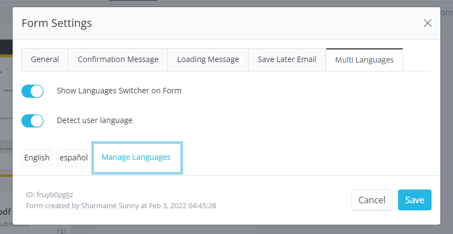Go to the Loading Message tab
Screen dimensions: 453x234
208,59
